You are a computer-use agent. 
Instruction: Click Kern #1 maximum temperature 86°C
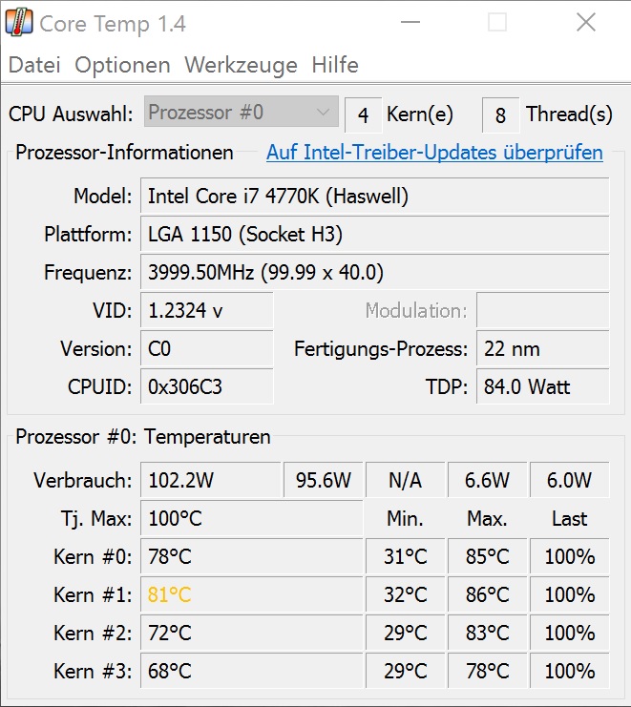[487, 594]
